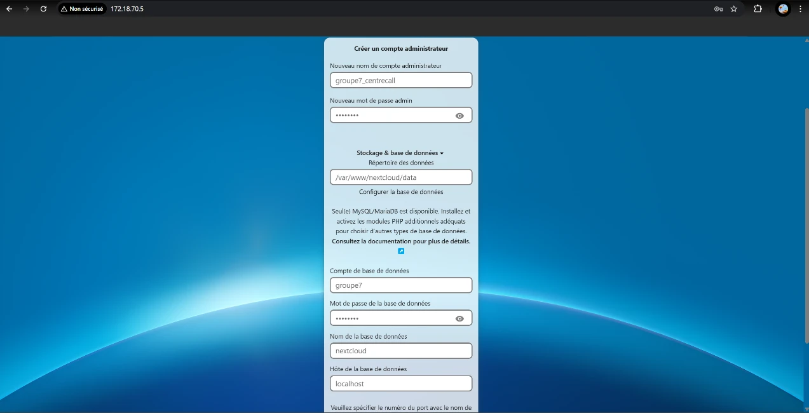The image size is (809, 413).
Task: Click the 'Nom de la base de données' label
Action: [369, 336]
